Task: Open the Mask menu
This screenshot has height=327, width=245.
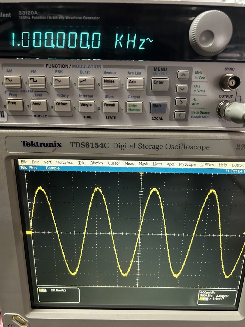Action: pyautogui.click(x=144, y=163)
